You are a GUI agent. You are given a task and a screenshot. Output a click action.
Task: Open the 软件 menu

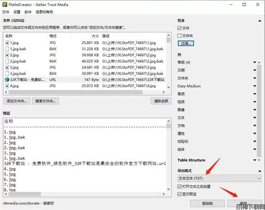[x=28, y=12]
